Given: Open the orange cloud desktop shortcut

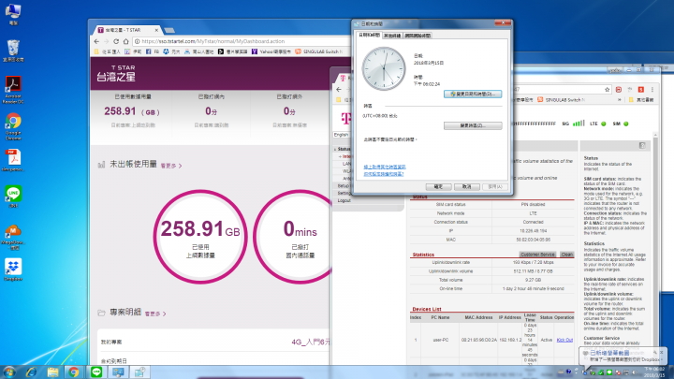Looking at the screenshot, I should click(x=13, y=237).
